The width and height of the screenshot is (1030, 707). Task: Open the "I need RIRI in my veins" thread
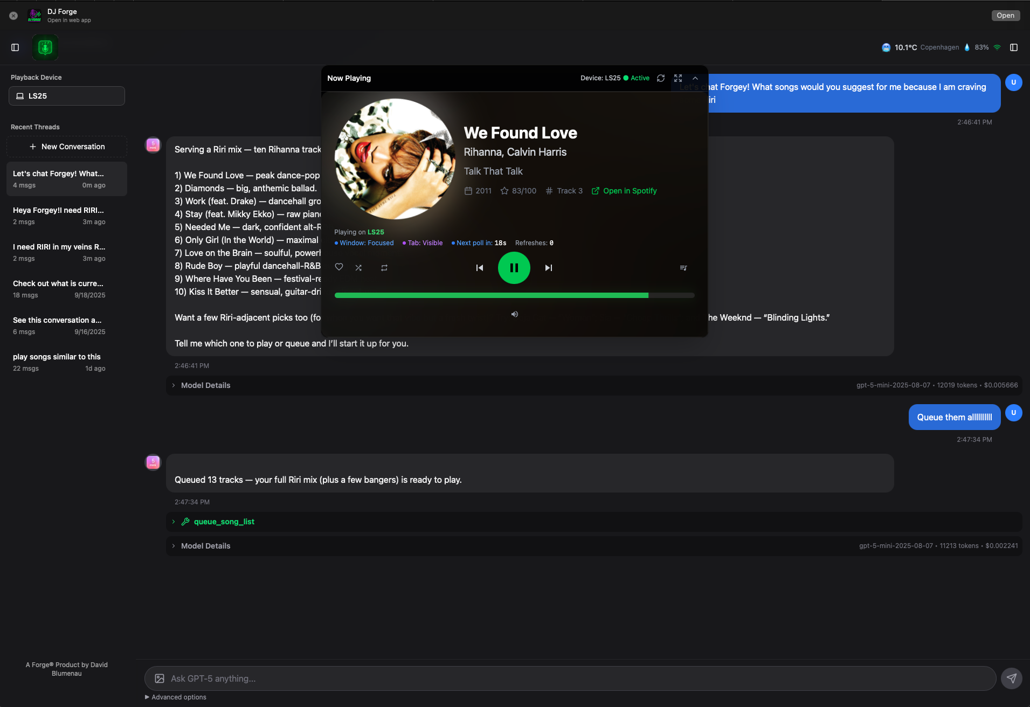point(59,252)
